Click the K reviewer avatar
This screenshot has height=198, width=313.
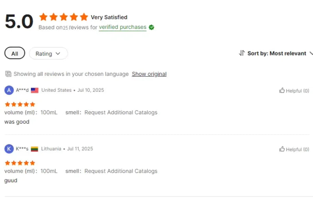[x=9, y=149]
